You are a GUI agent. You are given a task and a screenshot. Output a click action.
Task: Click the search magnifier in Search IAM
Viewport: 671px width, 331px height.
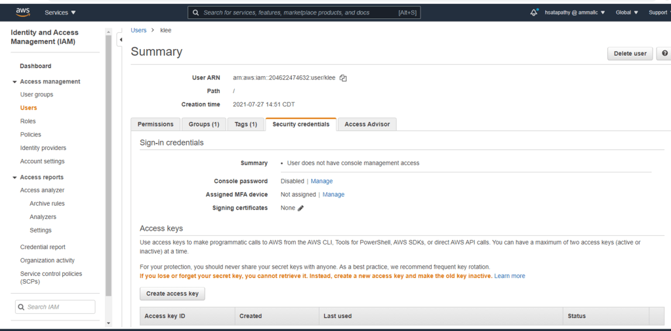click(22, 307)
